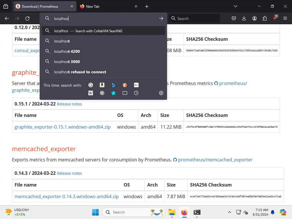Reload the current page

pos(27,19)
